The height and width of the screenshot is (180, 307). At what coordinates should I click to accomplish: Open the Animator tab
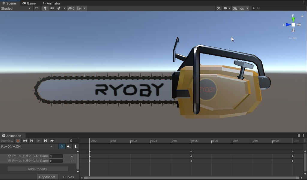tap(51, 3)
